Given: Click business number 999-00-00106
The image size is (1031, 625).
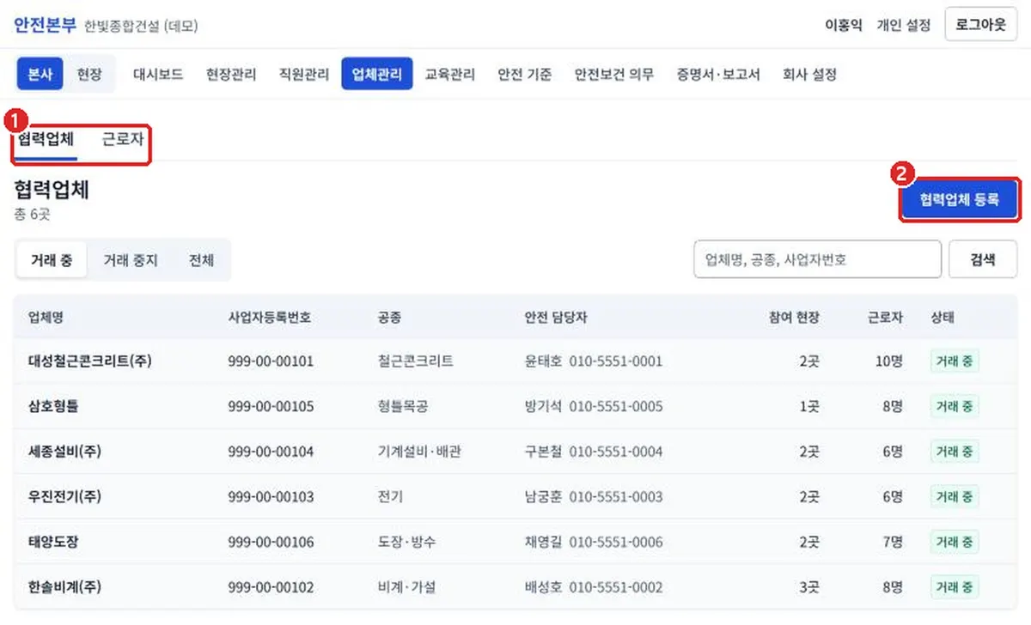Looking at the screenshot, I should tap(271, 543).
